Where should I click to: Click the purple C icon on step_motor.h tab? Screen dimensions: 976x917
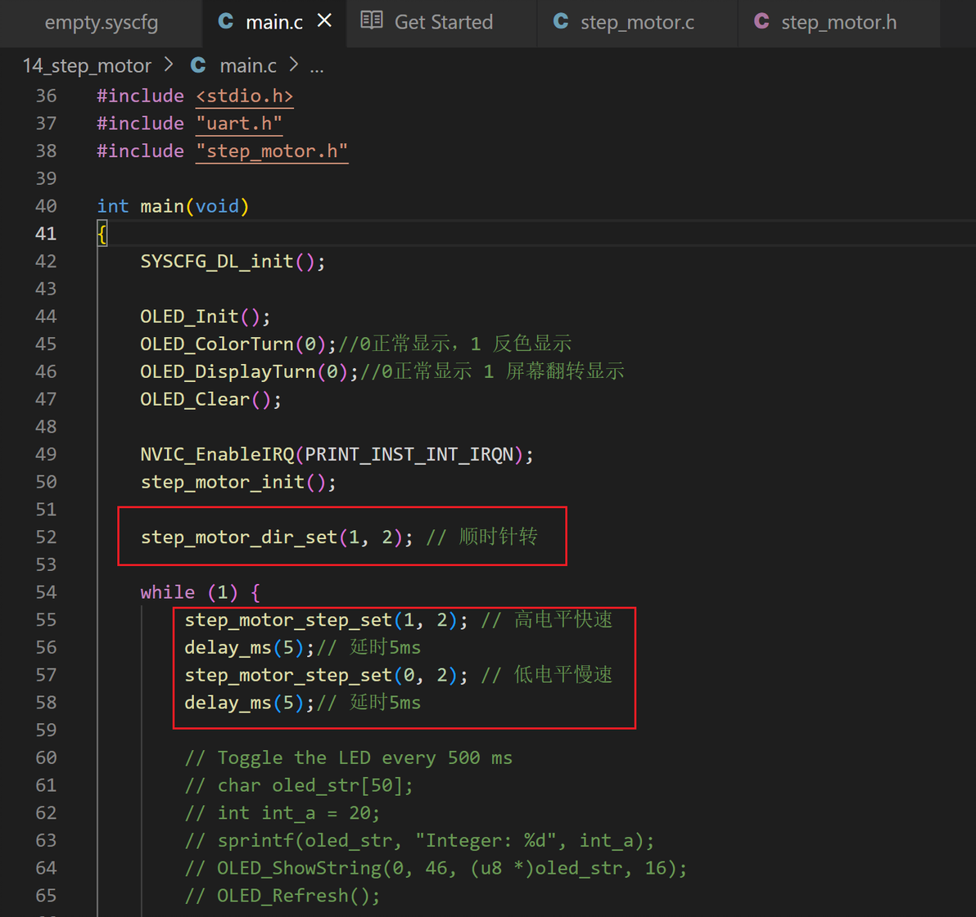coord(761,22)
